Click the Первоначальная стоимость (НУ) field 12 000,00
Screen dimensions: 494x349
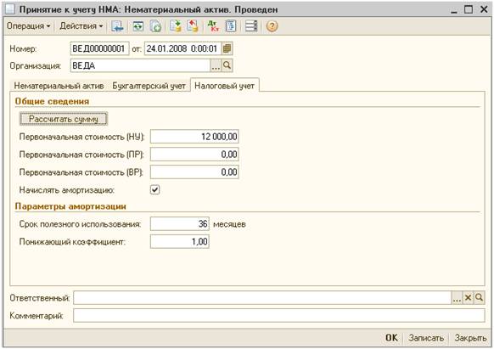click(194, 137)
